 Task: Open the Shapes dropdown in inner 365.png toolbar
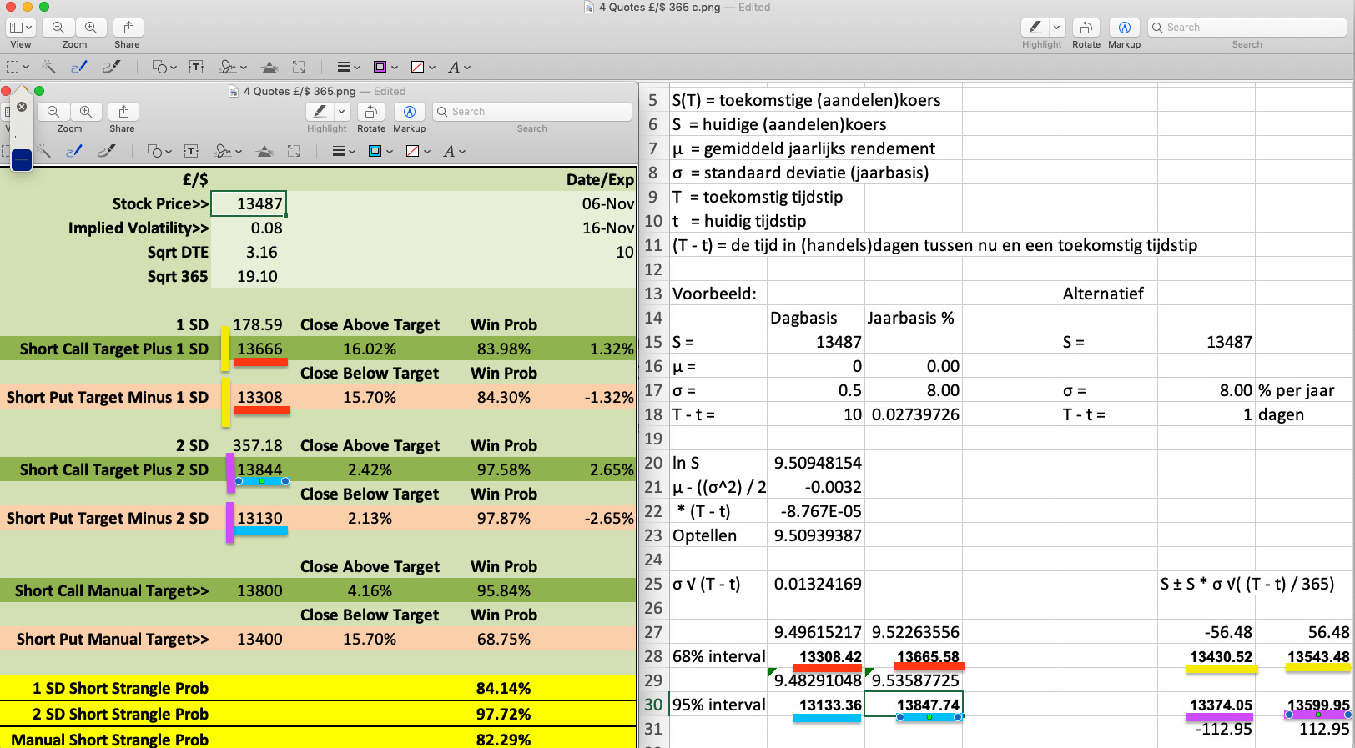click(159, 151)
